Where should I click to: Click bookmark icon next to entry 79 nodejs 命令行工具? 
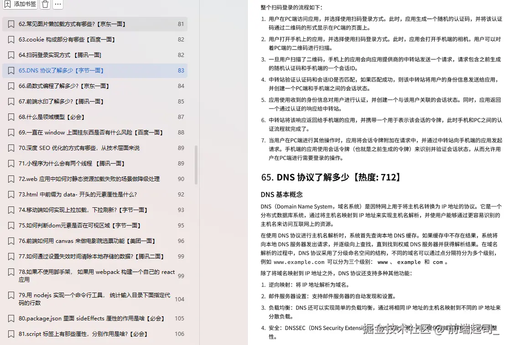click(11, 296)
